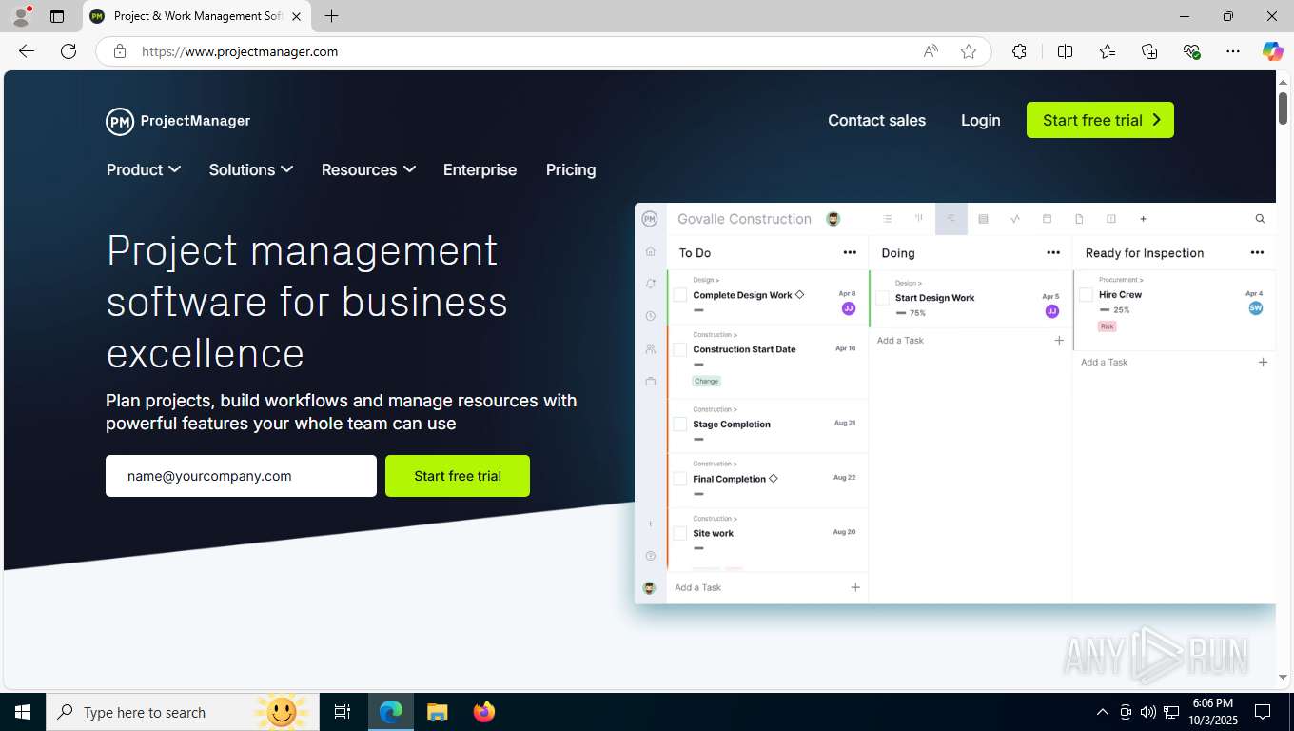The image size is (1294, 731).
Task: Open the team people icon in the board sidebar
Action: tap(651, 349)
